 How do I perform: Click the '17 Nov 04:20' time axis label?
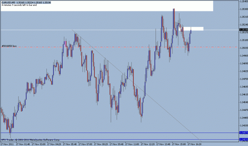point(54,144)
